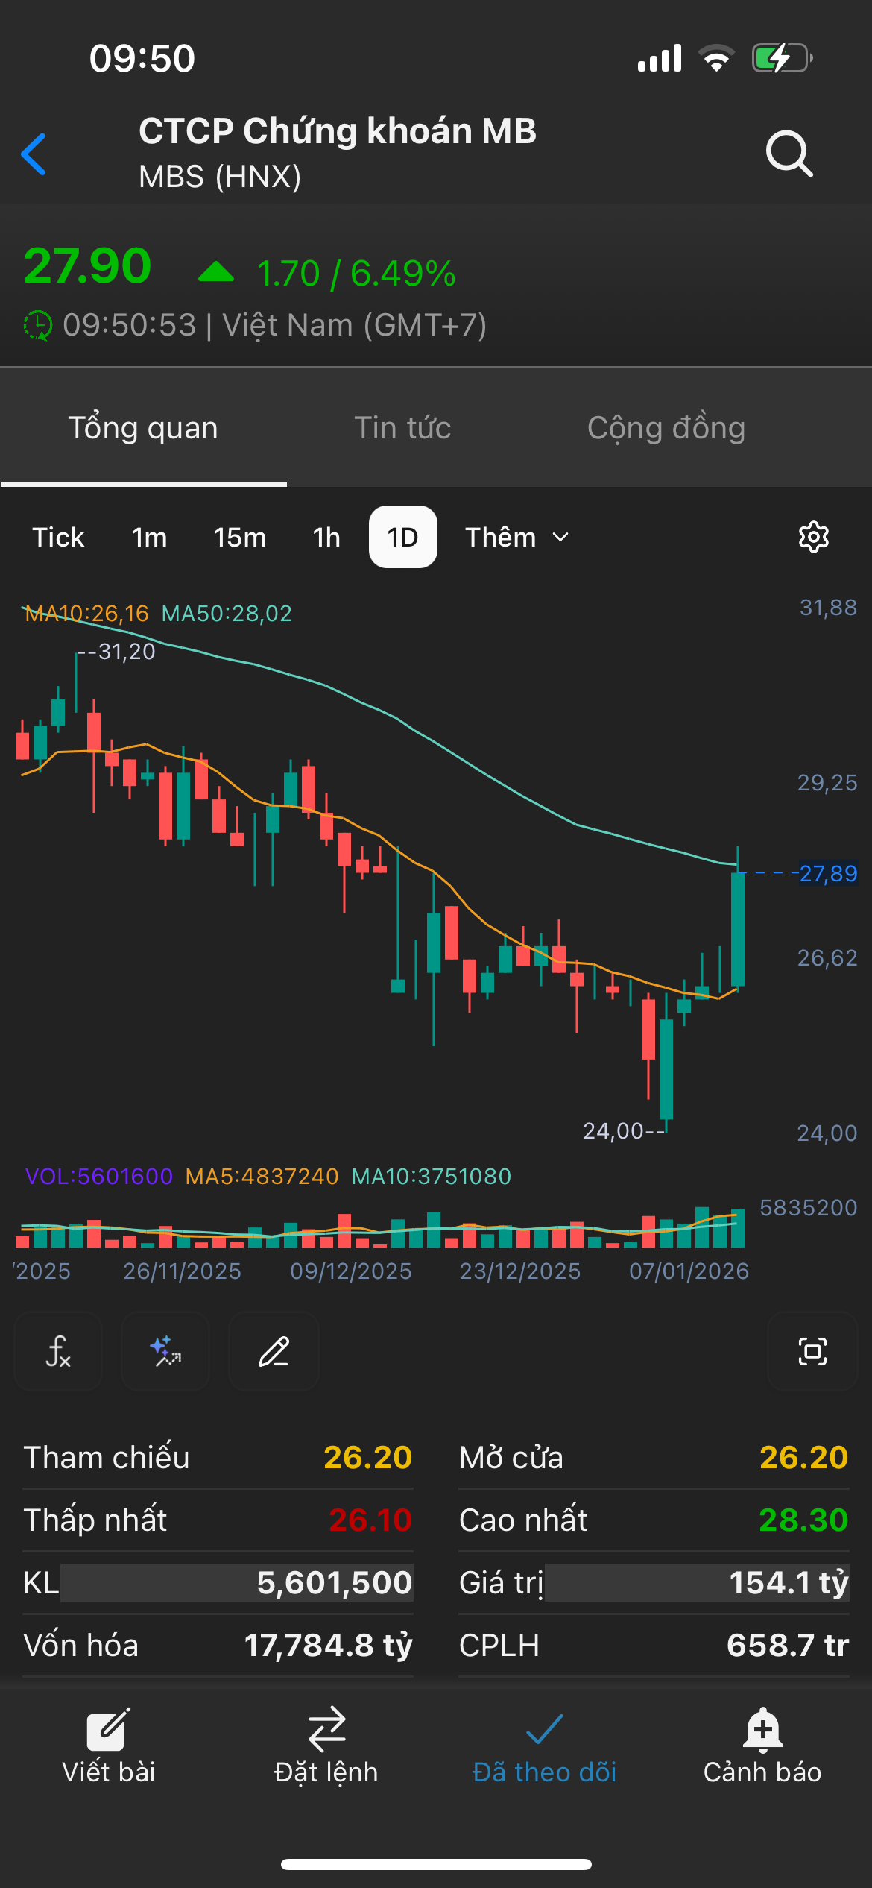Open the Cộng đồng tab
The image size is (872, 1888).
click(666, 428)
